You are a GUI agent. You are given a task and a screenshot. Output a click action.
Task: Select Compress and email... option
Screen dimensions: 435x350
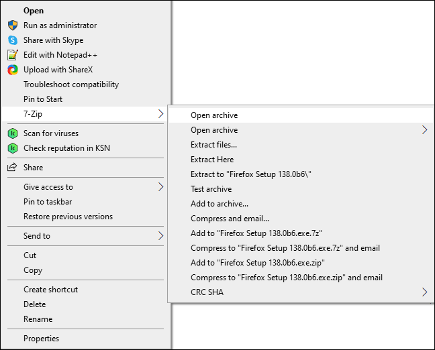pyautogui.click(x=230, y=219)
